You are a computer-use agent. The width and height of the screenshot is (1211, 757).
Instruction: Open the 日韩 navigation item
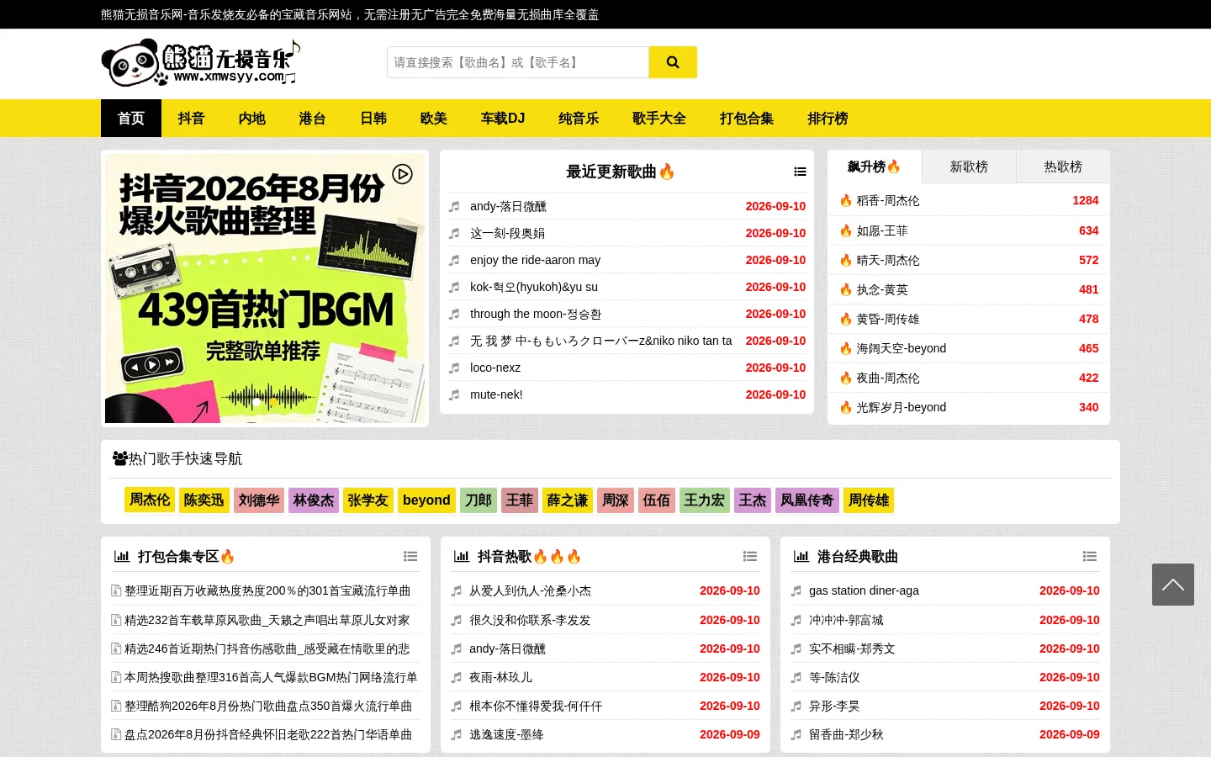click(373, 118)
